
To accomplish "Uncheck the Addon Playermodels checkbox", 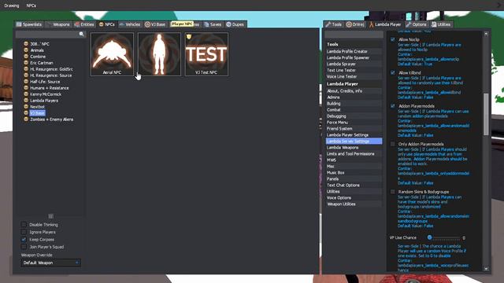I will [392, 105].
